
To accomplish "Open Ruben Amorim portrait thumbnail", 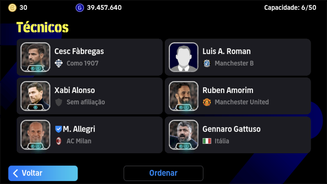I will click(x=184, y=96).
